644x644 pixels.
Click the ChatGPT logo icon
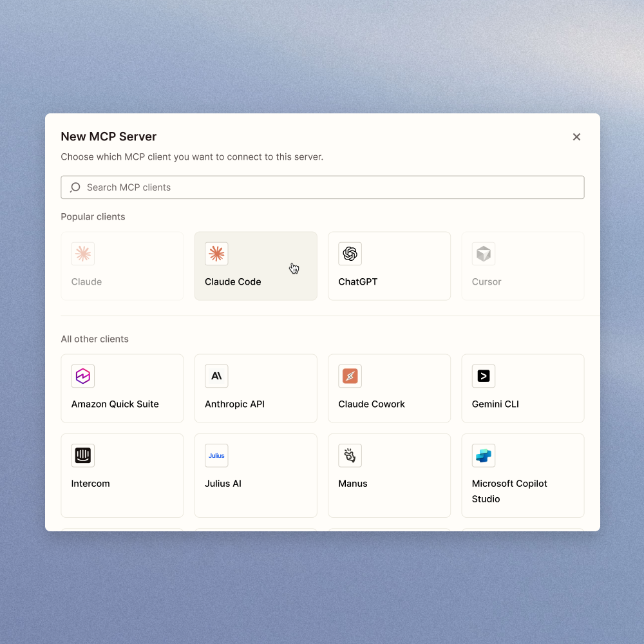click(350, 253)
